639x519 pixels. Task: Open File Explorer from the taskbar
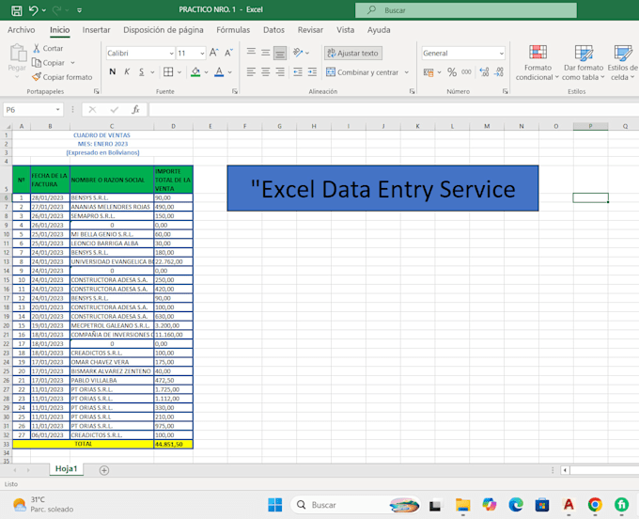coord(463,505)
